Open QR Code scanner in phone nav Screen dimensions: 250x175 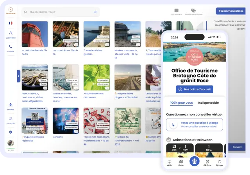coord(207,163)
